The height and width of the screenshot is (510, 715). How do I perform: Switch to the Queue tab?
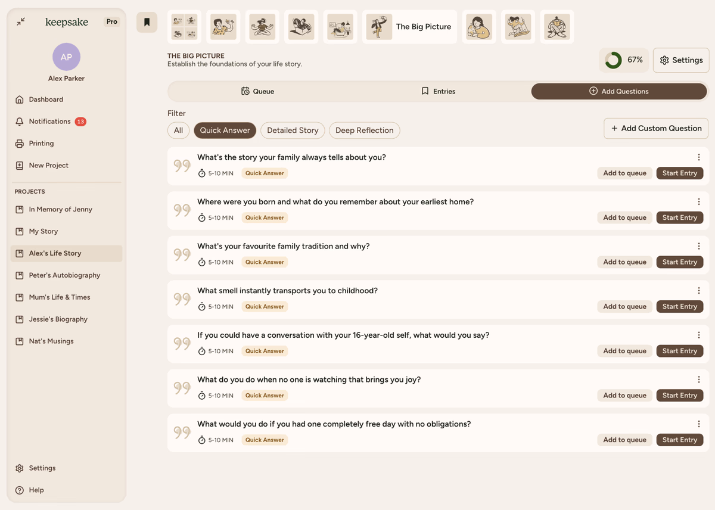pos(257,91)
